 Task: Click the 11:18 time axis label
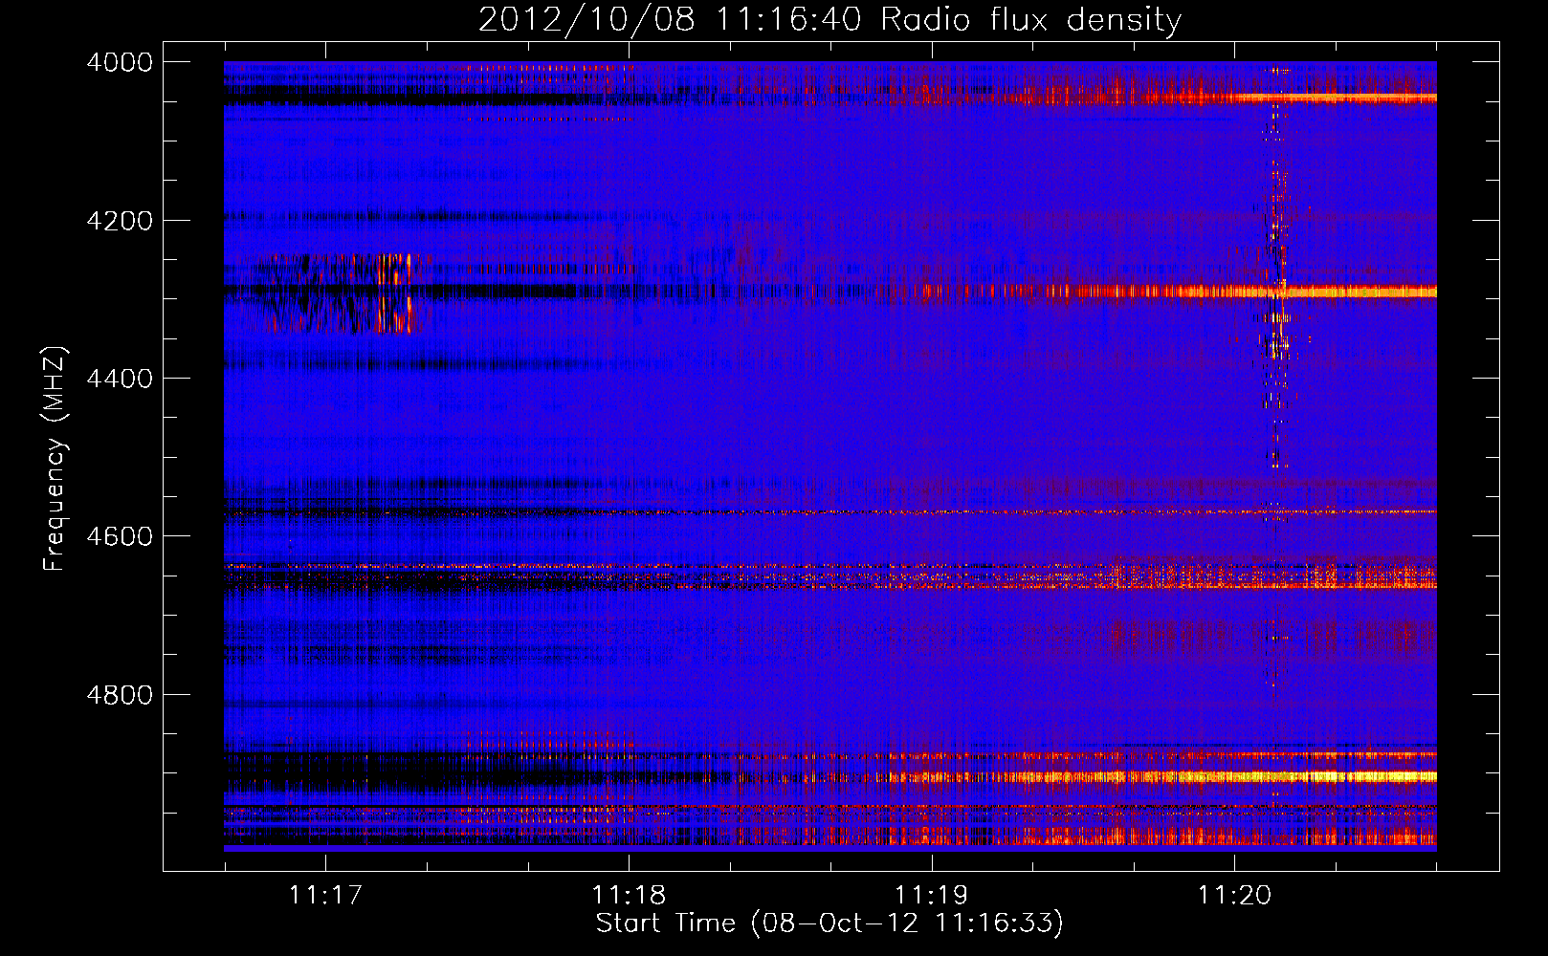[629, 895]
